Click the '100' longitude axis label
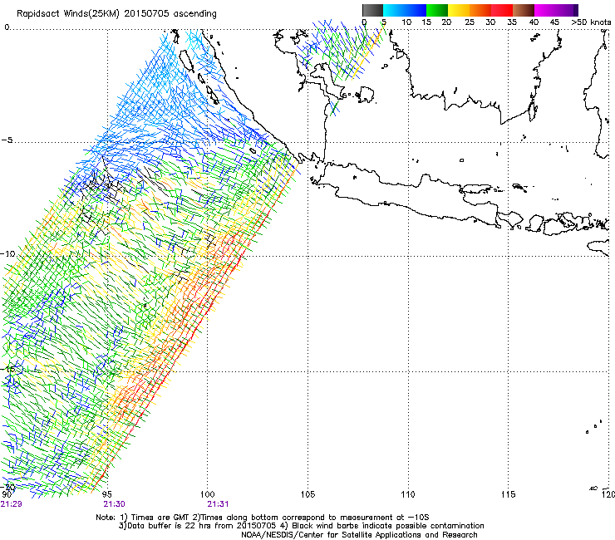Image resolution: width=615 pixels, height=540 pixels. [x=208, y=494]
